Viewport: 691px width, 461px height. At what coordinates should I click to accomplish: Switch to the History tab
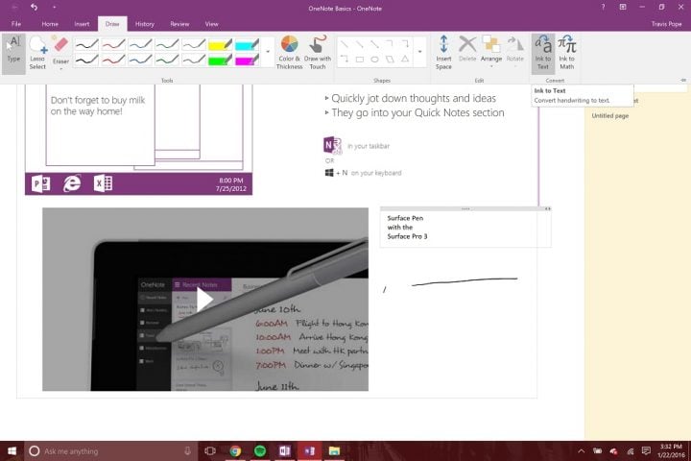tap(145, 24)
